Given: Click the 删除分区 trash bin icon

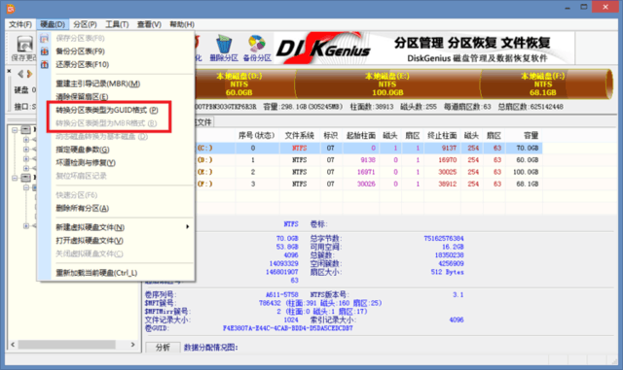Looking at the screenshot, I should (x=224, y=44).
